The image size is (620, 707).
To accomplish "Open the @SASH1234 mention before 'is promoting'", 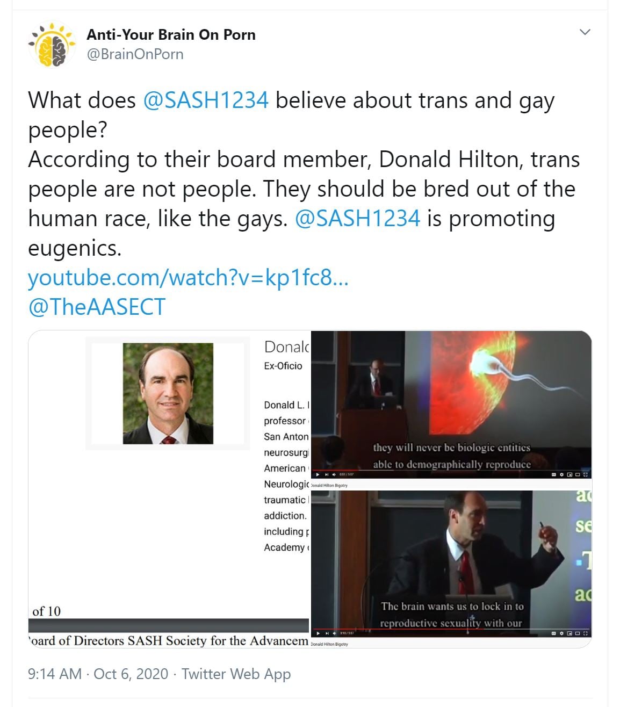I will pyautogui.click(x=357, y=219).
